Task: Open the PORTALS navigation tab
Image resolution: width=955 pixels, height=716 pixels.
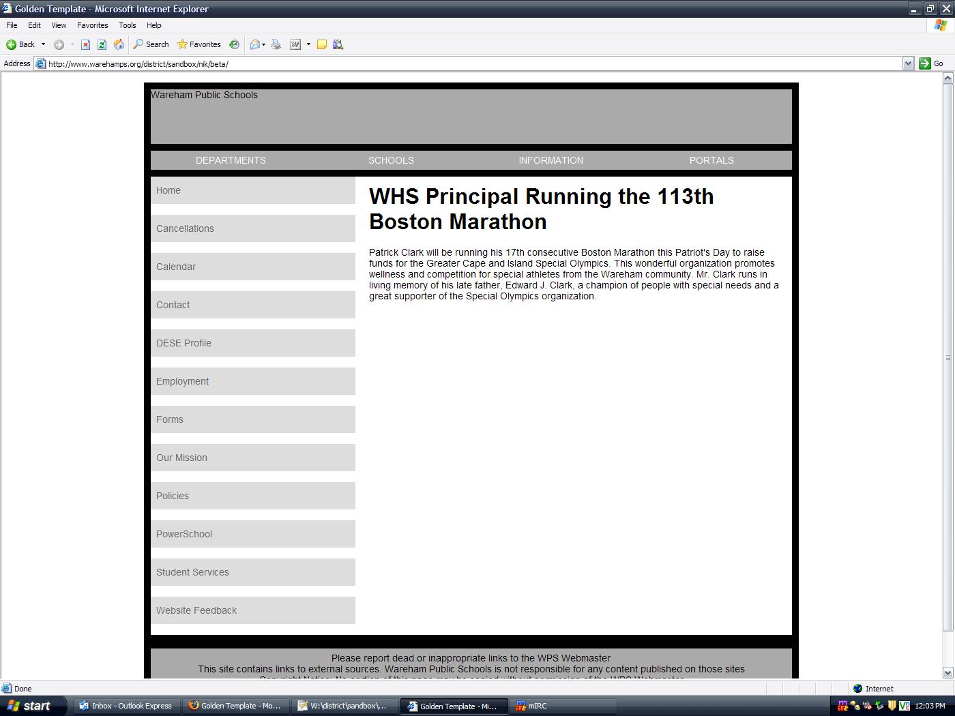Action: pos(711,160)
